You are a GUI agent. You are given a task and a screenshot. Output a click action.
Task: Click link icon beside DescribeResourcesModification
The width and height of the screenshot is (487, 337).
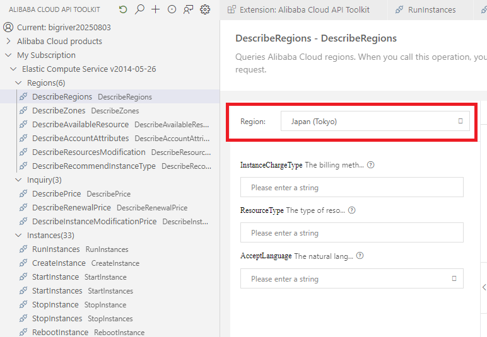point(23,152)
